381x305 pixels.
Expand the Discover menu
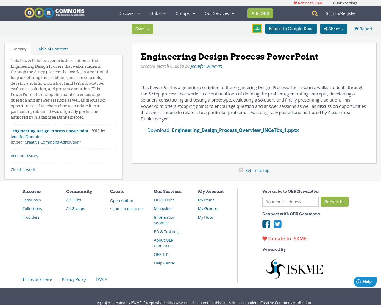[129, 13]
